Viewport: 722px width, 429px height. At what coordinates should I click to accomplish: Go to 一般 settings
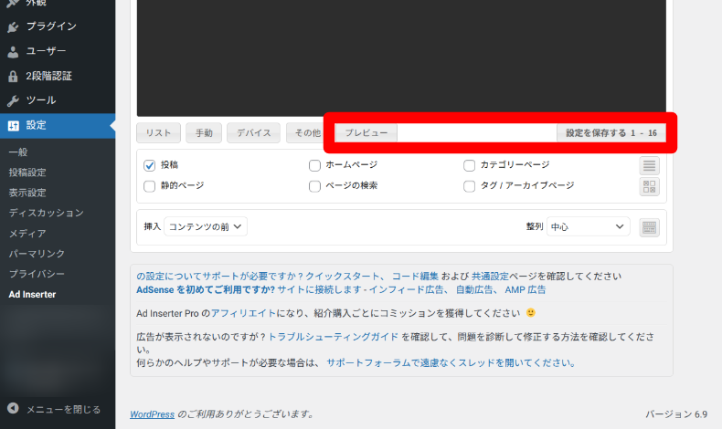pyautogui.click(x=18, y=152)
